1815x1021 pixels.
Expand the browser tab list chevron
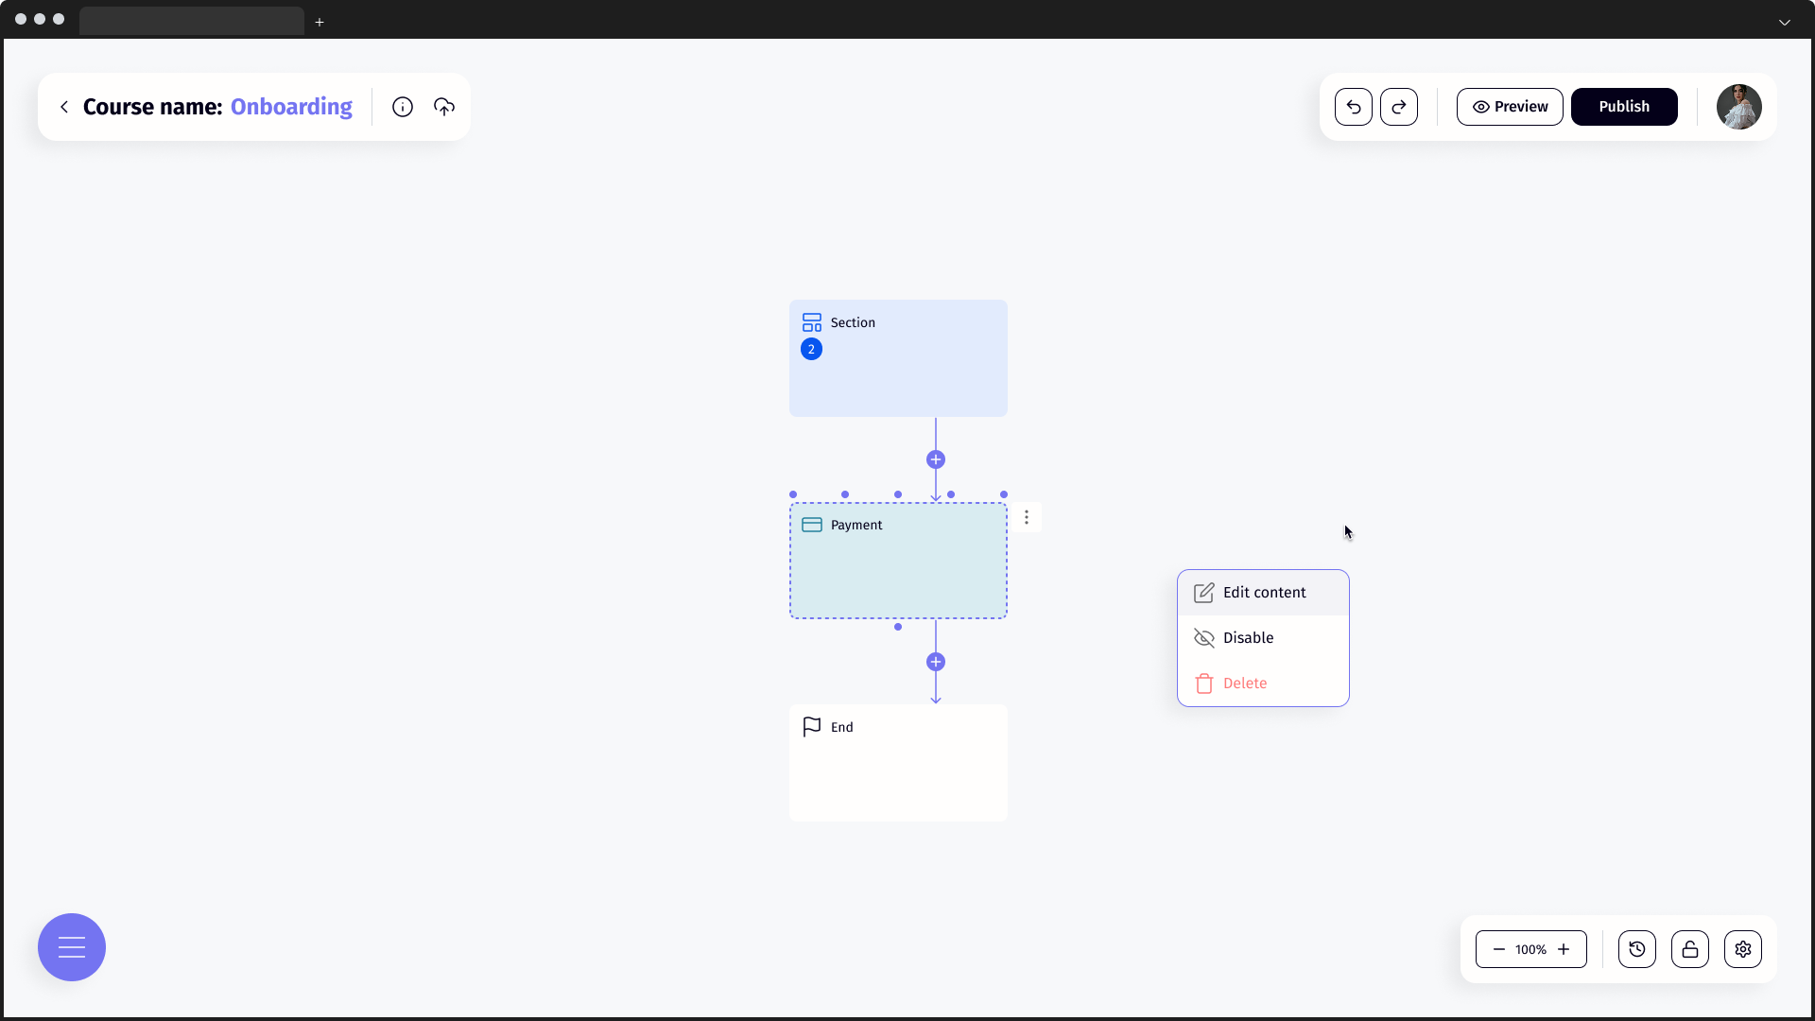(x=1784, y=22)
